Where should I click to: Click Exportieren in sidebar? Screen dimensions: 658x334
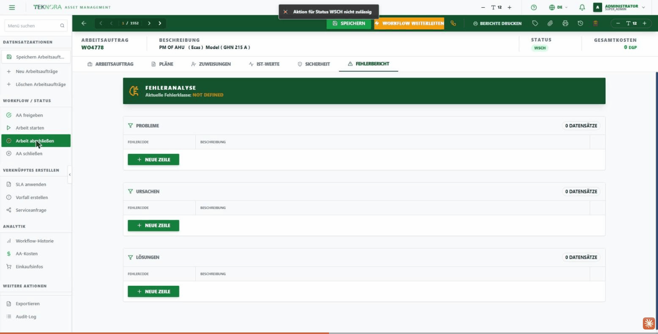pyautogui.click(x=36, y=304)
